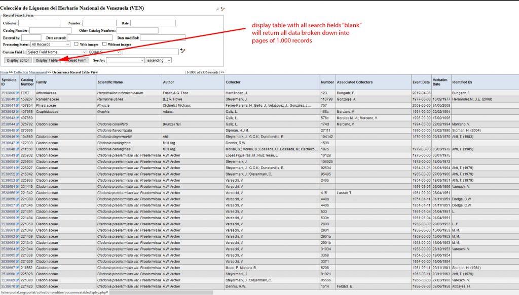519x295 pixels.
Task: Open Symbiota ID link 3538670
Action: click(x=8, y=287)
